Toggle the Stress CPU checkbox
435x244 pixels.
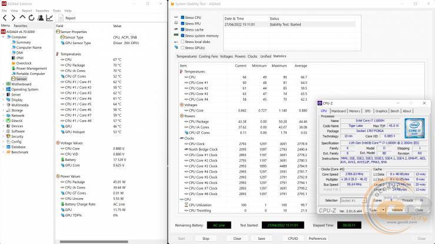(182, 18)
